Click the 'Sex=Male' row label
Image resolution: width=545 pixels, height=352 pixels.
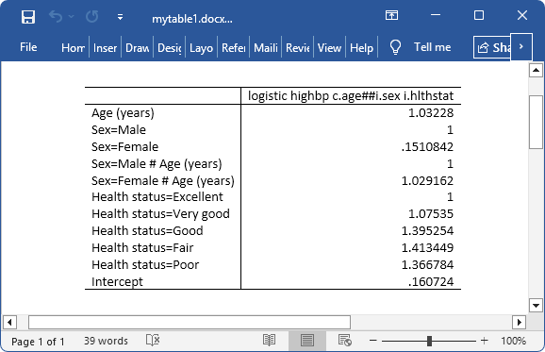(x=119, y=129)
